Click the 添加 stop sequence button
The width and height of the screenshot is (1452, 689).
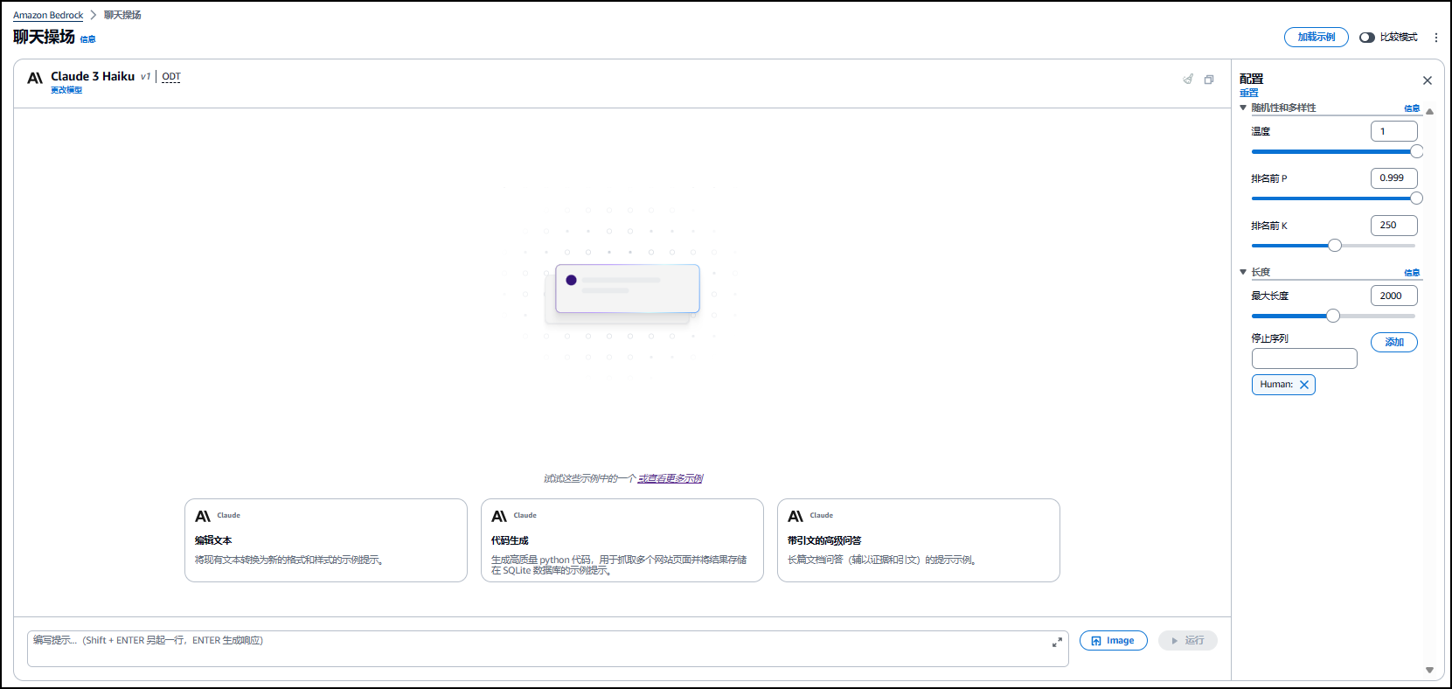1394,343
